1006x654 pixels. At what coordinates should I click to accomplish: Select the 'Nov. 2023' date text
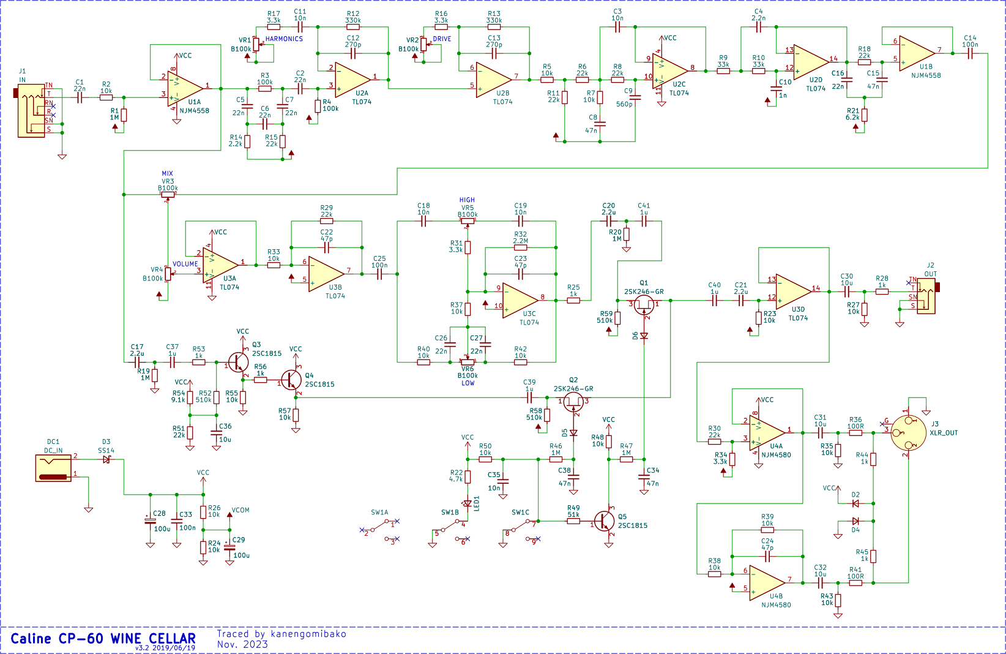[242, 644]
